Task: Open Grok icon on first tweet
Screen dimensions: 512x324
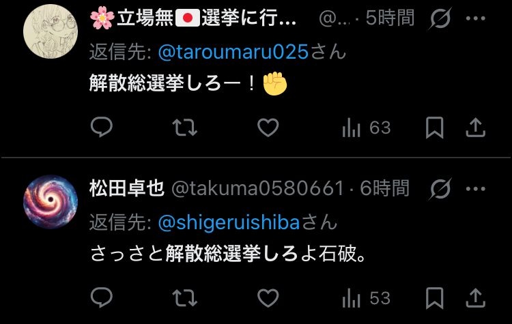Action: [x=440, y=18]
